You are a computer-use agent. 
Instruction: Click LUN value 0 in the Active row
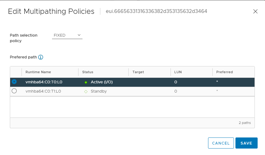(x=176, y=82)
